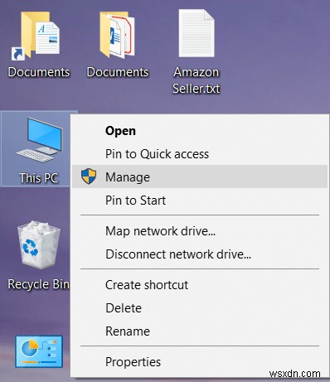Image resolution: width=330 pixels, height=382 pixels.
Task: Click the shield icon beside Manage
Action: pos(89,176)
